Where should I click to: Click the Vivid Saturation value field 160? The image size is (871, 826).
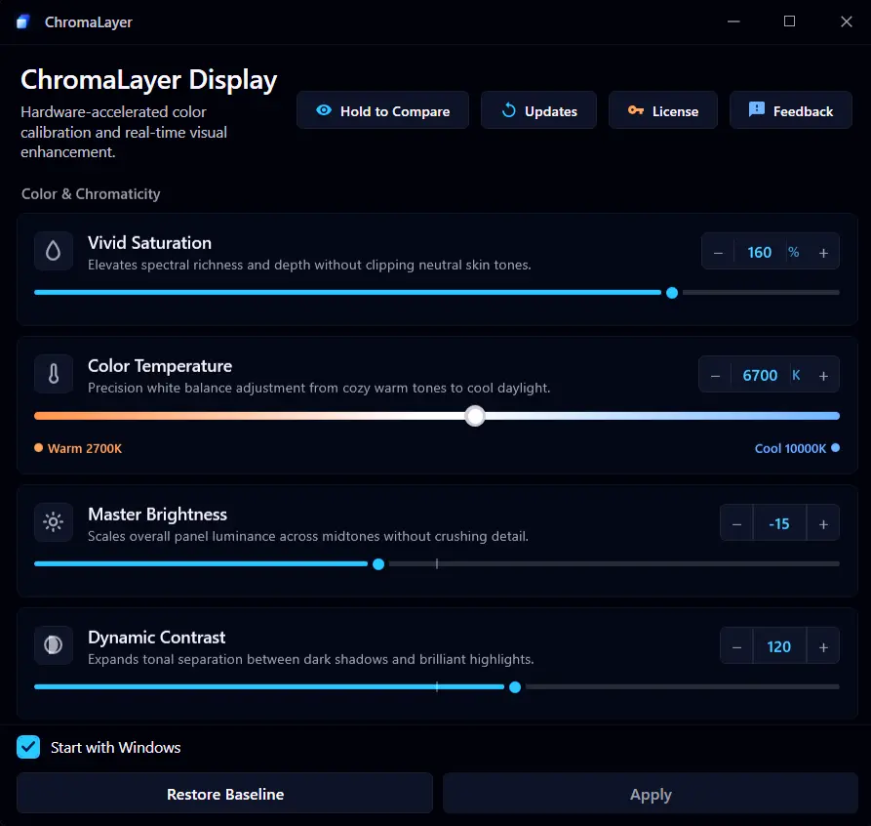click(x=760, y=253)
